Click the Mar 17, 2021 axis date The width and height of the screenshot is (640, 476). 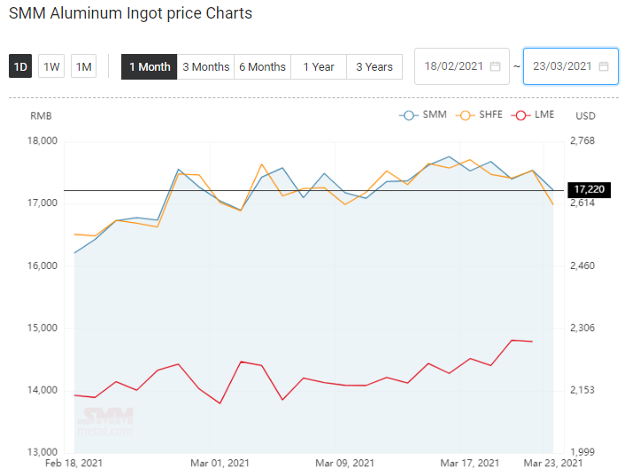click(x=470, y=464)
